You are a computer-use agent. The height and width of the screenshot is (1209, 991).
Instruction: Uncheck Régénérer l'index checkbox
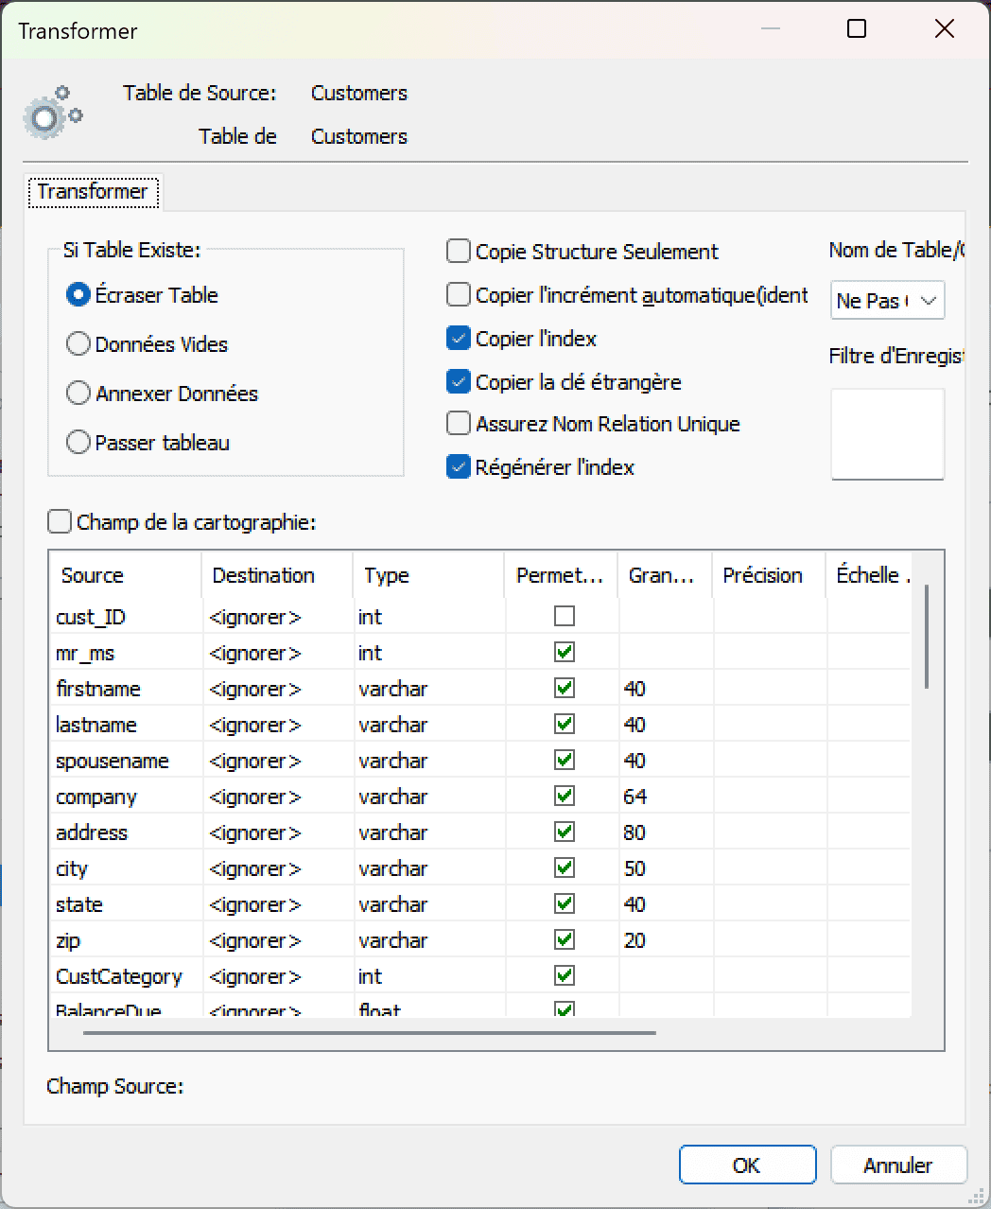[x=459, y=467]
